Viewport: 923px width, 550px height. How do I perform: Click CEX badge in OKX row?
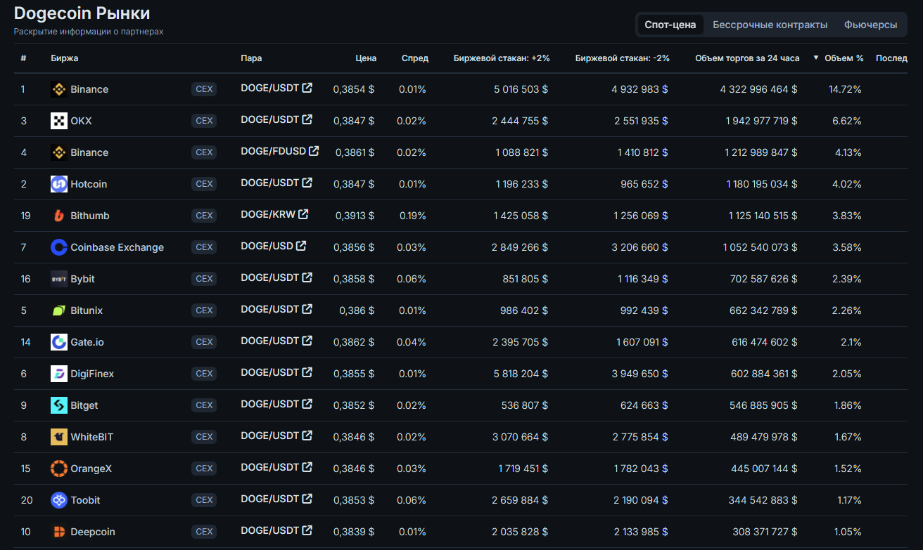coord(204,121)
